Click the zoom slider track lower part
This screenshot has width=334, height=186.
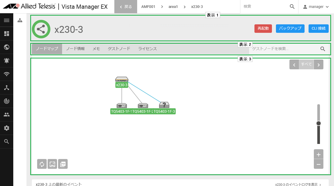click(x=319, y=135)
